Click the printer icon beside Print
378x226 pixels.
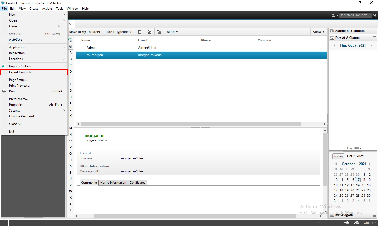(x=4, y=91)
